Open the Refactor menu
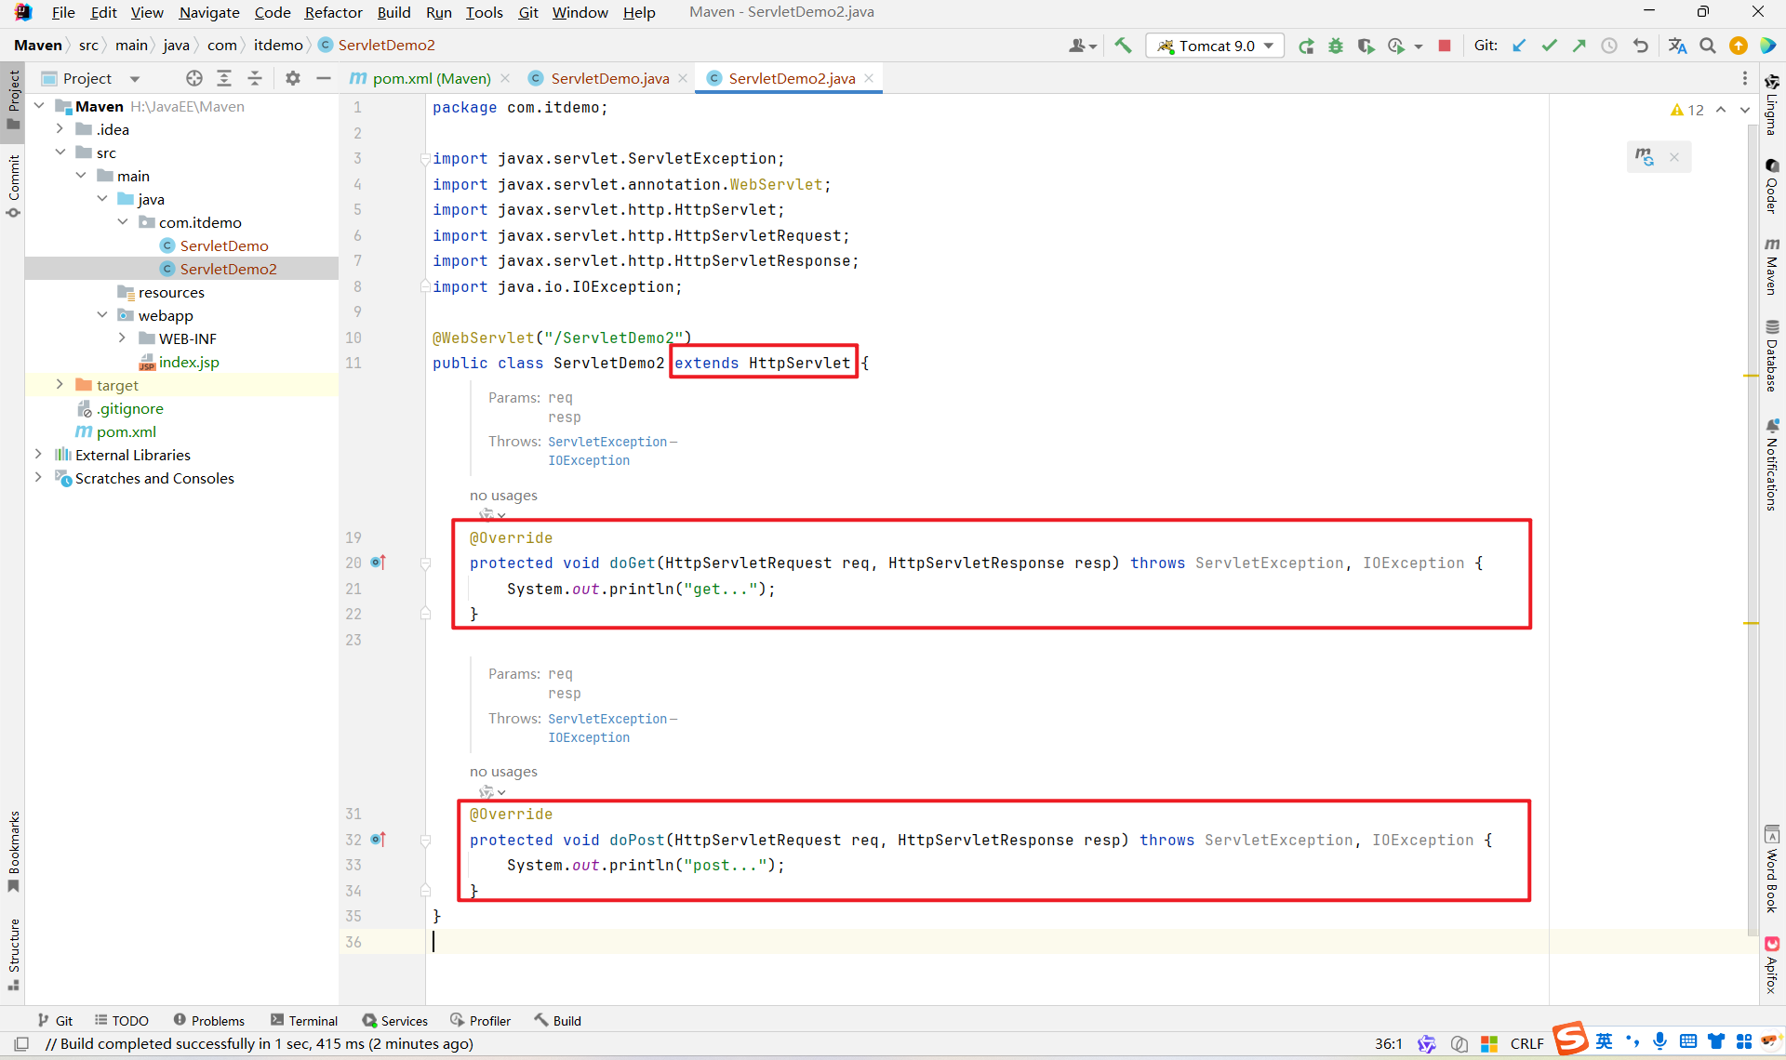Viewport: 1786px width, 1060px height. click(x=333, y=12)
